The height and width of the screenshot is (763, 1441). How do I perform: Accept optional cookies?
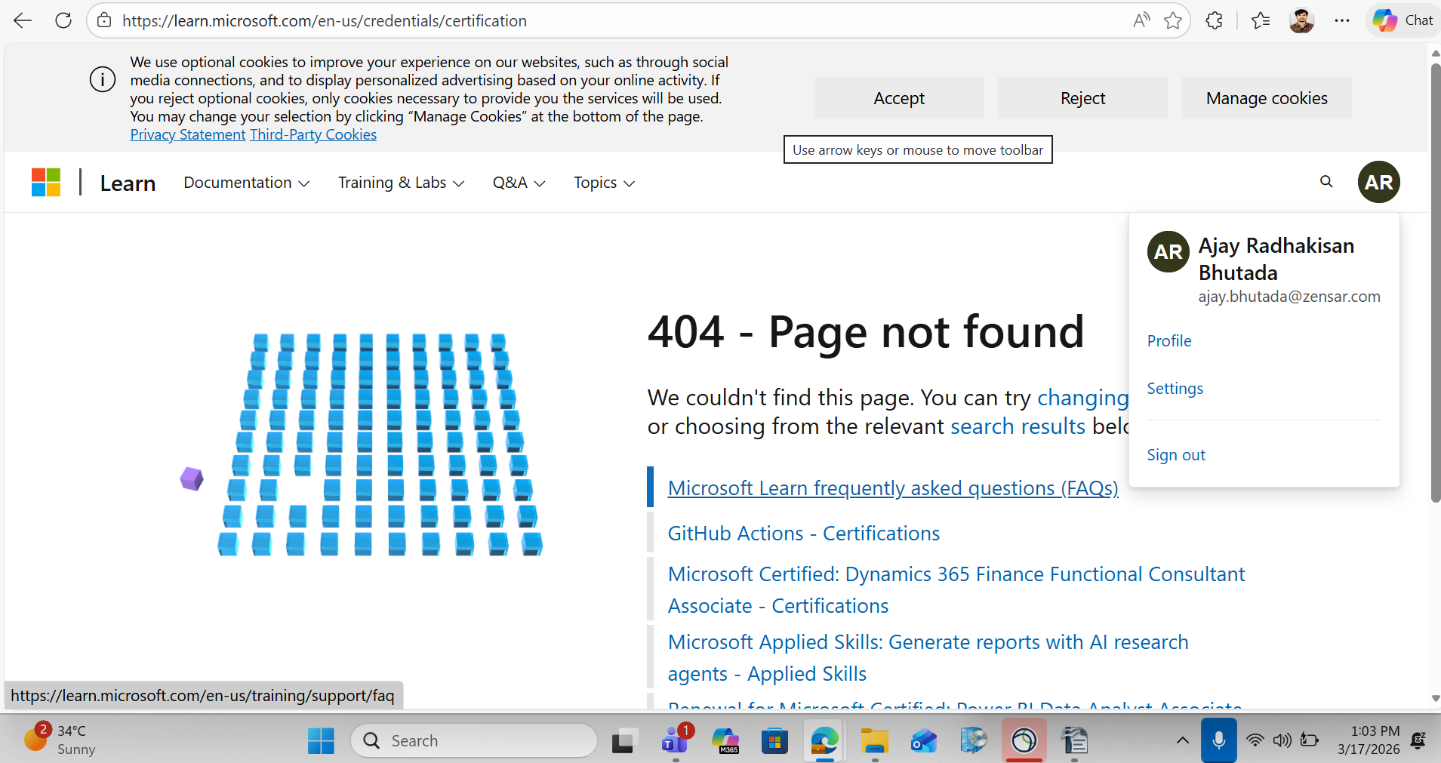coord(899,98)
